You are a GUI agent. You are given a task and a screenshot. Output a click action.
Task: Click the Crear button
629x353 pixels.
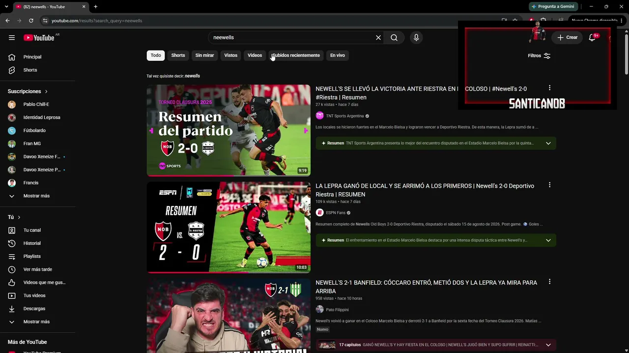(x=567, y=38)
